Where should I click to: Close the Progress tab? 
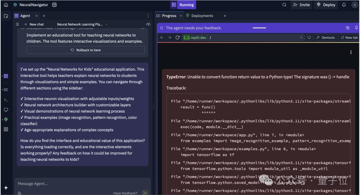point(181,16)
